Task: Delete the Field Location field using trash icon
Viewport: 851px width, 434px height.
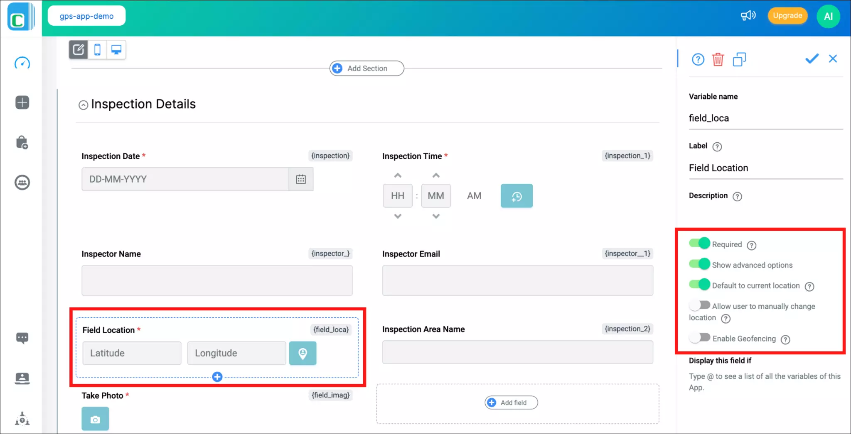Action: click(718, 59)
